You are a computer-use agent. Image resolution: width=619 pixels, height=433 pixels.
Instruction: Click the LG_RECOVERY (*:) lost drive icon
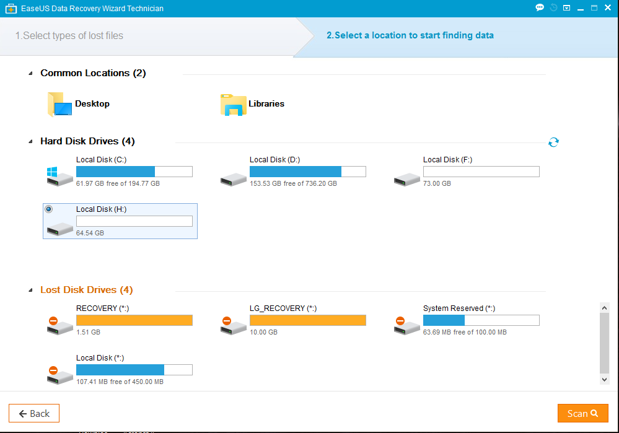pos(234,326)
